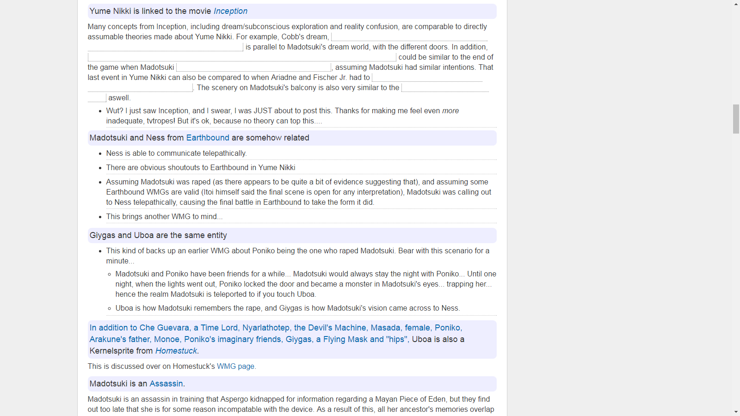Click the Monoe link
The height and width of the screenshot is (416, 740).
[166, 339]
